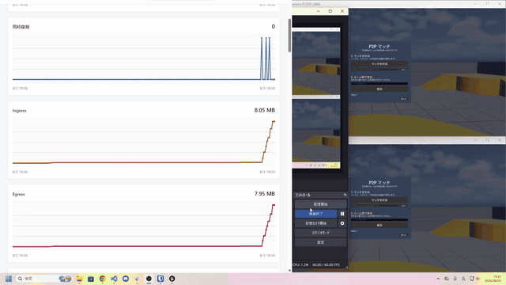Open Bitwarden shield icon in taskbar

tap(160, 279)
